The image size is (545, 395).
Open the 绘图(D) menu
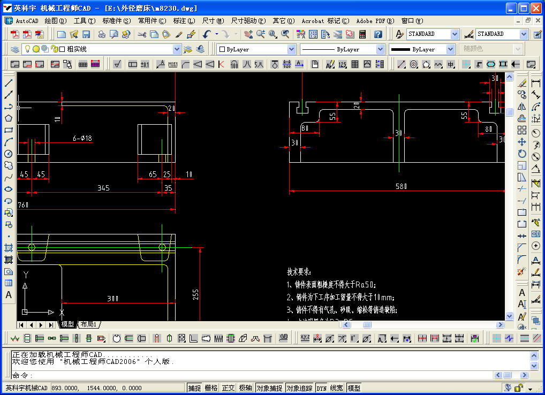click(x=56, y=21)
